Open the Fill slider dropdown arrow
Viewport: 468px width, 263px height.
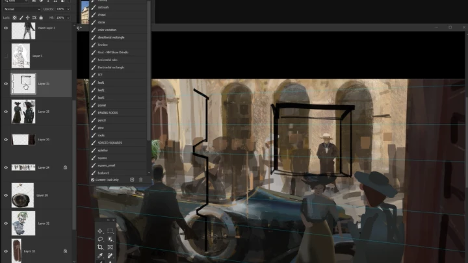(68, 18)
